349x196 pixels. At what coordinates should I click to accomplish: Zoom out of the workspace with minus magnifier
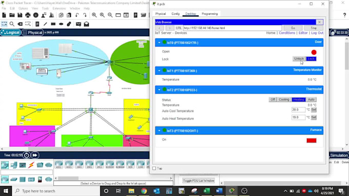[x=110, y=15]
